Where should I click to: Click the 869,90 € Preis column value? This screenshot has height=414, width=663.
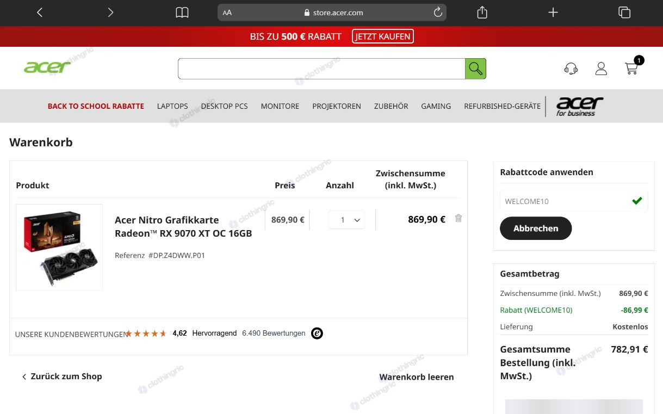288,220
